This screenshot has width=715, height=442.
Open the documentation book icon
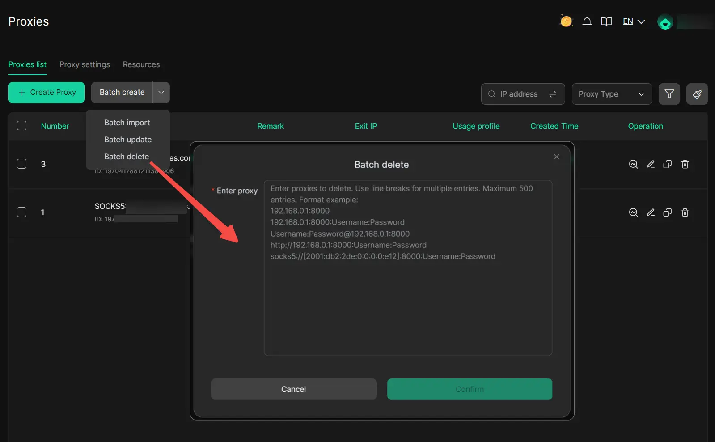[606, 21]
